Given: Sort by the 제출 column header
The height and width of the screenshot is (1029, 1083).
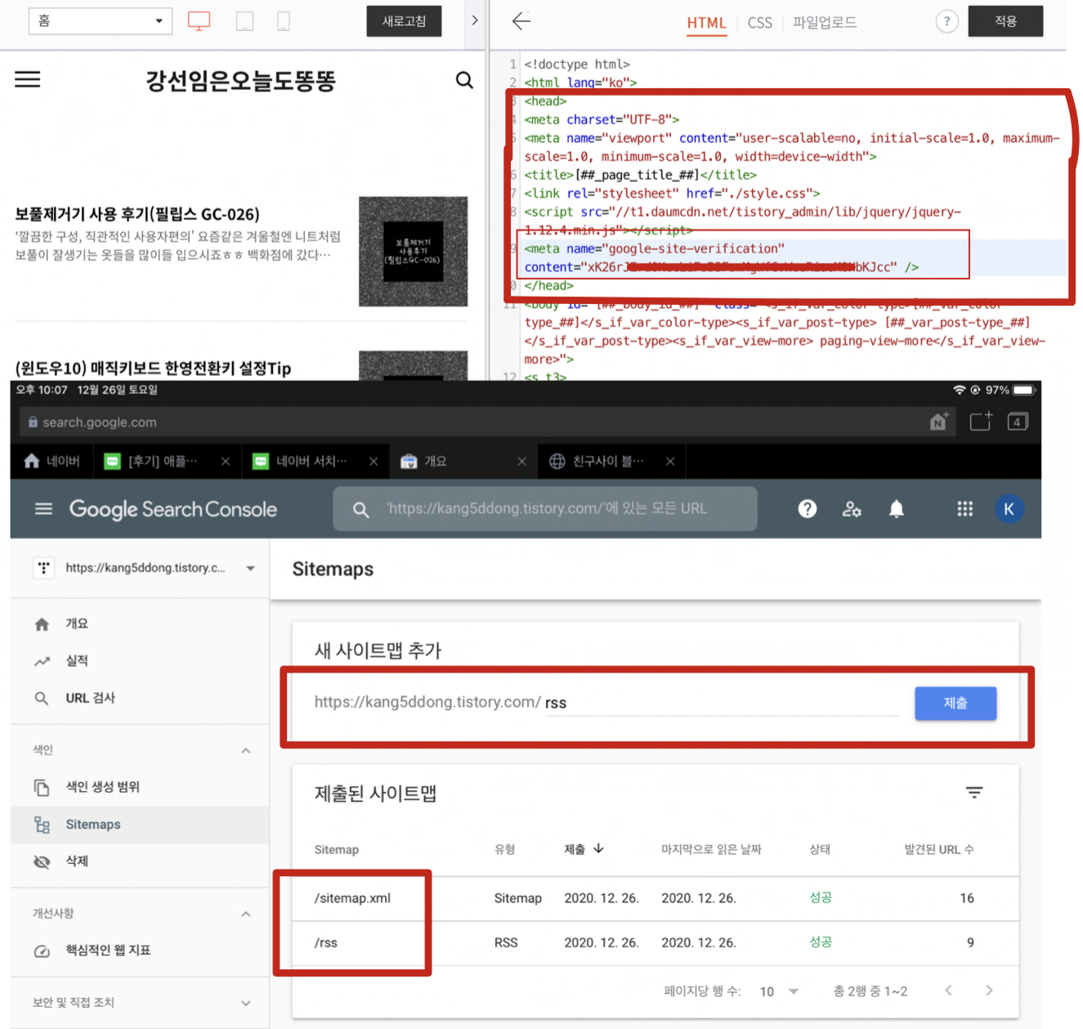Looking at the screenshot, I should coord(584,849).
